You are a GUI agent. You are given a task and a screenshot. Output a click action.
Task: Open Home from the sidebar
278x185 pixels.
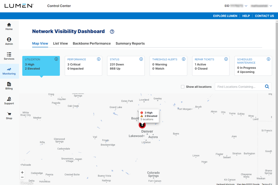tap(9, 26)
